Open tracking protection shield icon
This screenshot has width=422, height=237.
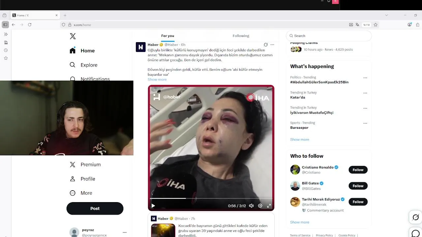(x=64, y=25)
